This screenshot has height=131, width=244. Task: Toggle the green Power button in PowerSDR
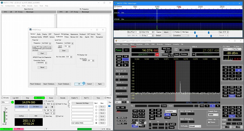click(x=119, y=50)
